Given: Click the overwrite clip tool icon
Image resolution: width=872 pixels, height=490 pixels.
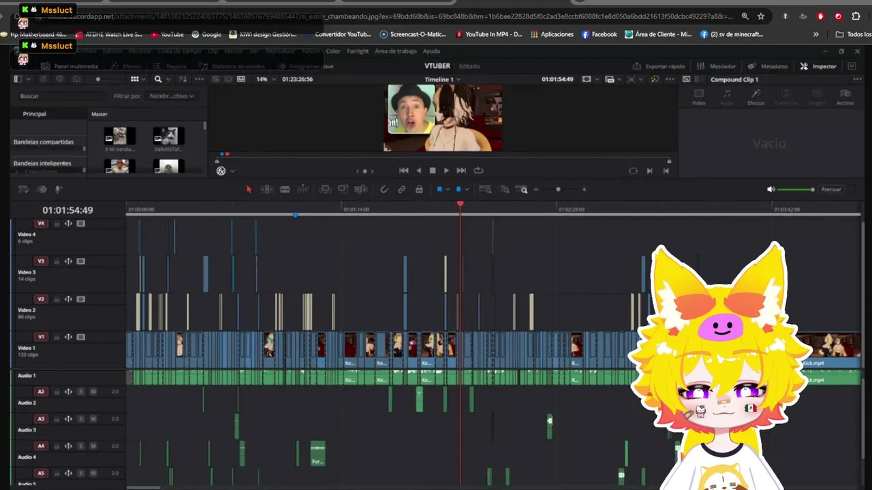Looking at the screenshot, I should (x=343, y=189).
